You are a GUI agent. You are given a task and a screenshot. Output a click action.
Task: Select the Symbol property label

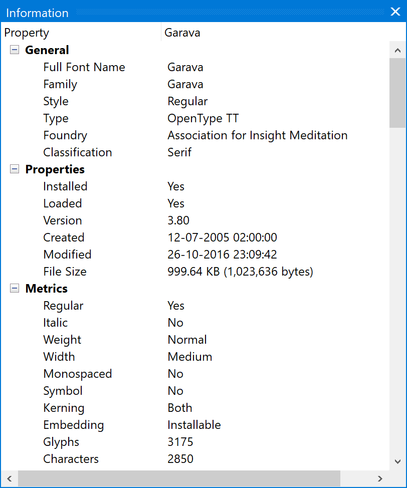(63, 391)
